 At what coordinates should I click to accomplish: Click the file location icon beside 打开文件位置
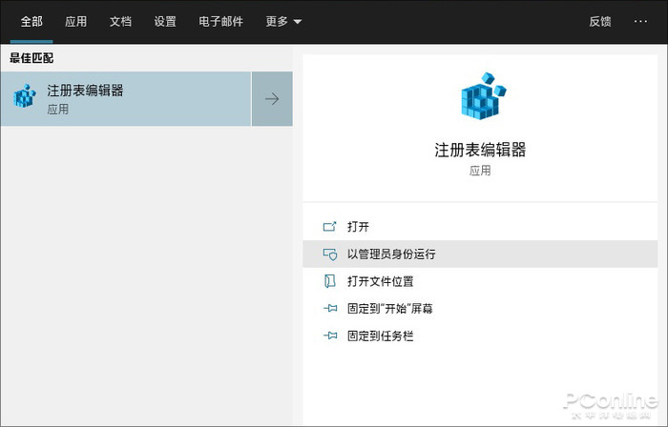[x=330, y=281]
